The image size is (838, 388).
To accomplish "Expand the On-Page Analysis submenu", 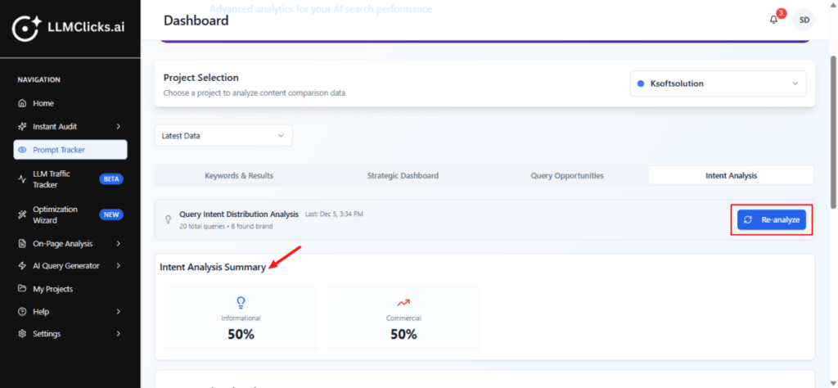I will click(x=119, y=243).
